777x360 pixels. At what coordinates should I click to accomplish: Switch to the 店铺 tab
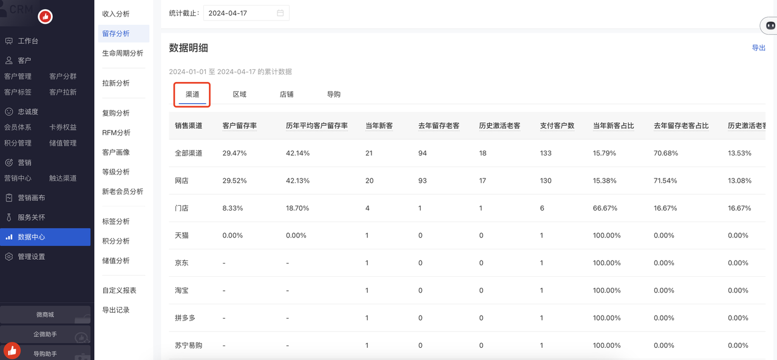(287, 95)
